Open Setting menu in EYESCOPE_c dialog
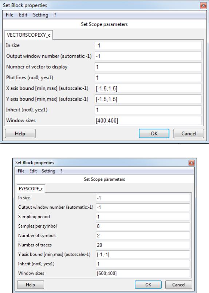Screen dimensions: 209x293 [x=48, y=171]
